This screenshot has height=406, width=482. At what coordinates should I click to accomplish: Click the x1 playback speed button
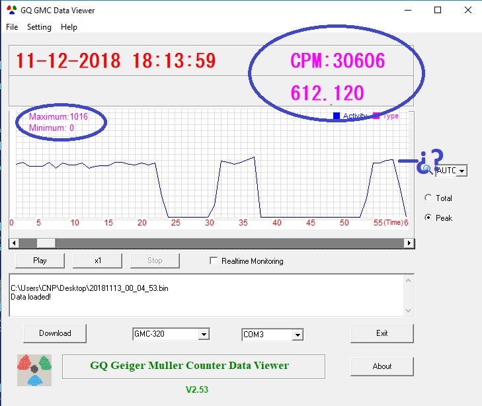(x=97, y=261)
